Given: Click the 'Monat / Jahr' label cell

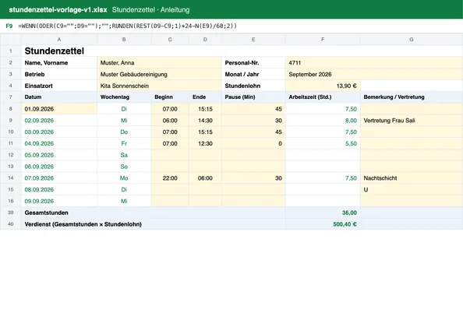Looking at the screenshot, I should pyautogui.click(x=253, y=74).
